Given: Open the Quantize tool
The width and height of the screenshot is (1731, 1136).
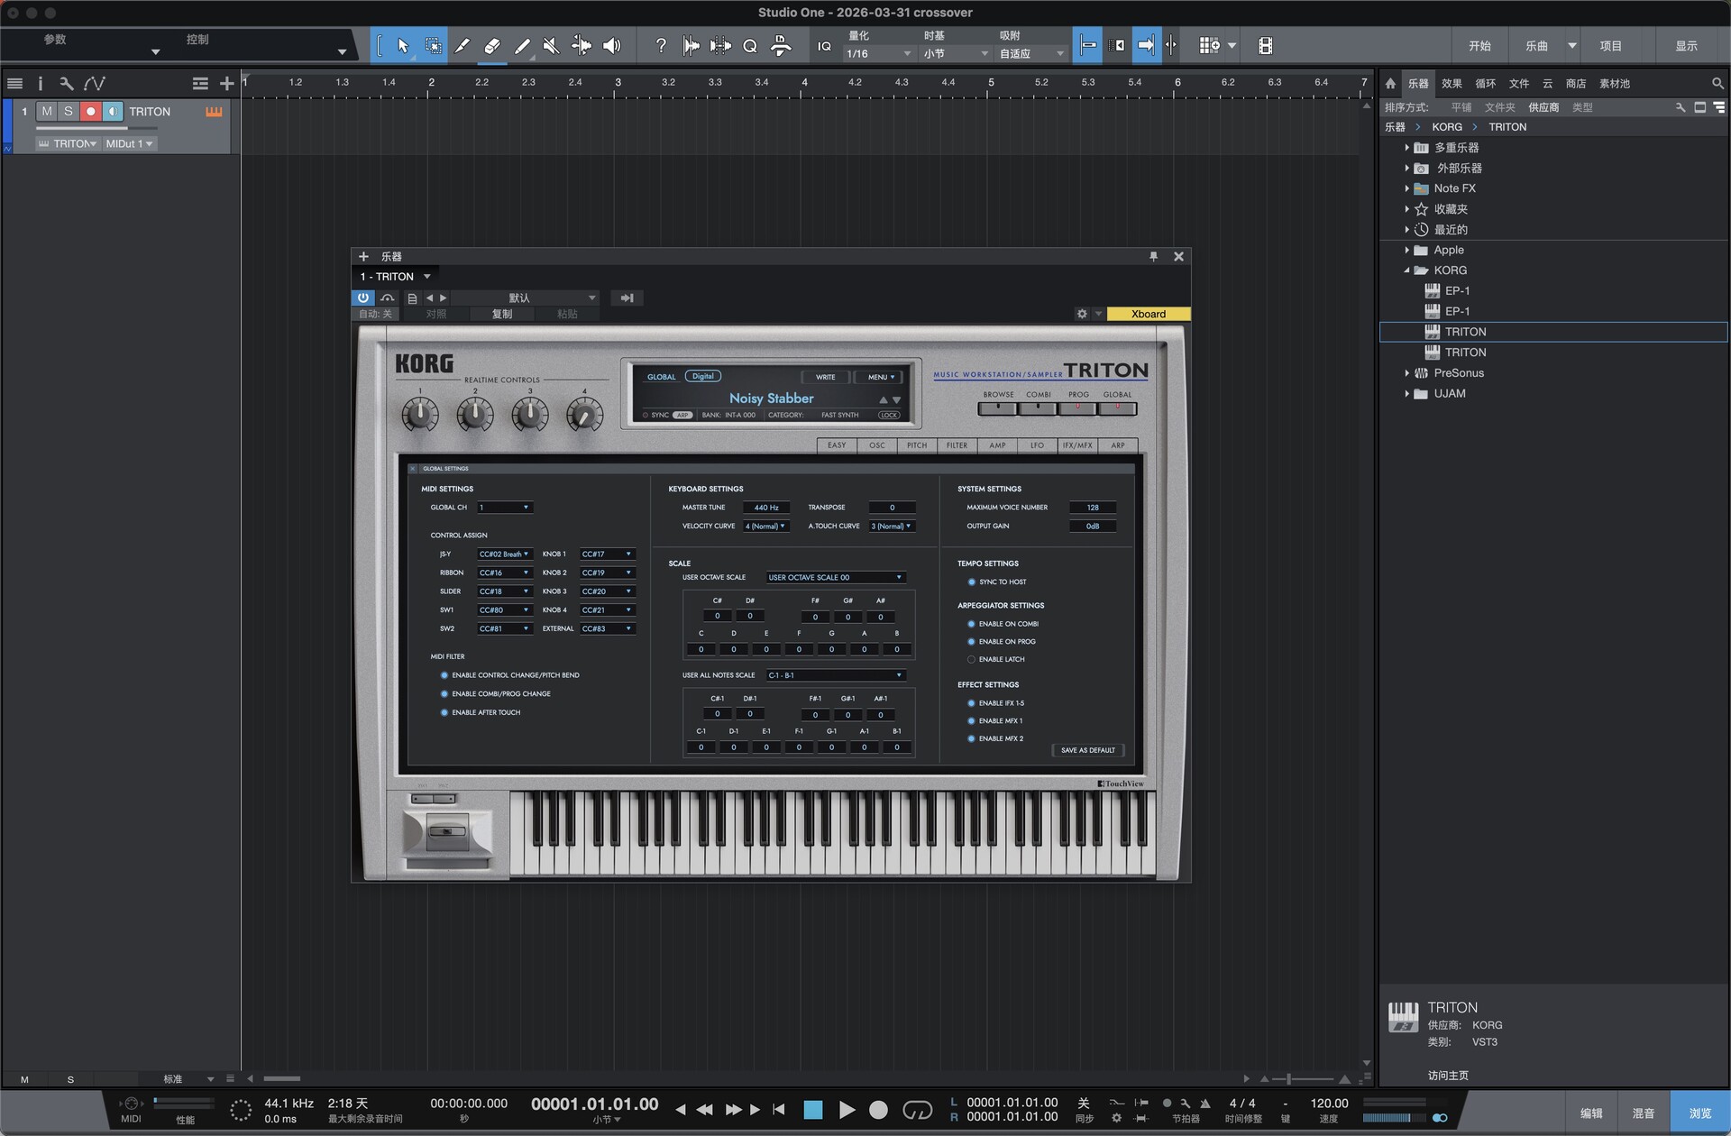Looking at the screenshot, I should click(749, 45).
